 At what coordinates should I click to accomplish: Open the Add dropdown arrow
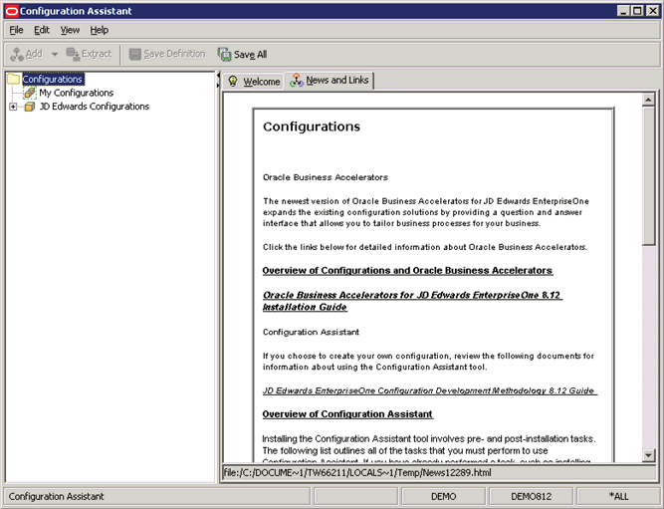click(55, 54)
